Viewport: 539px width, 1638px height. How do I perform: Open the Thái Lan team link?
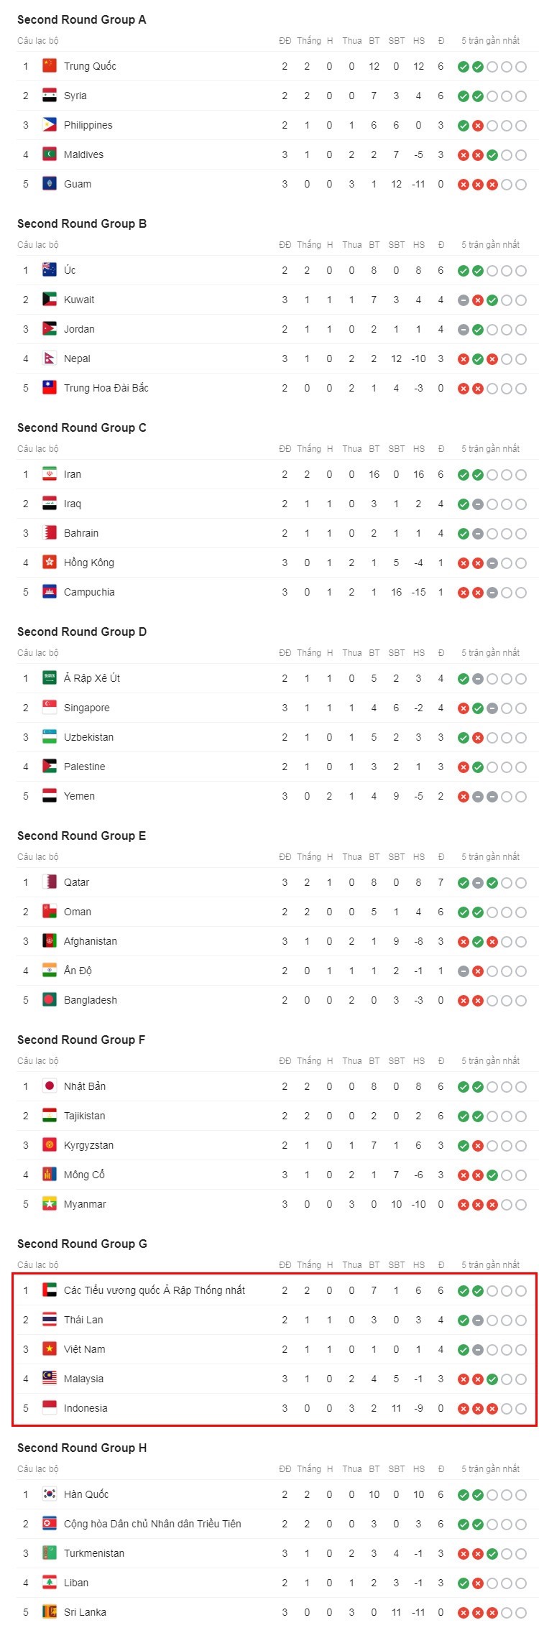coord(83,1320)
